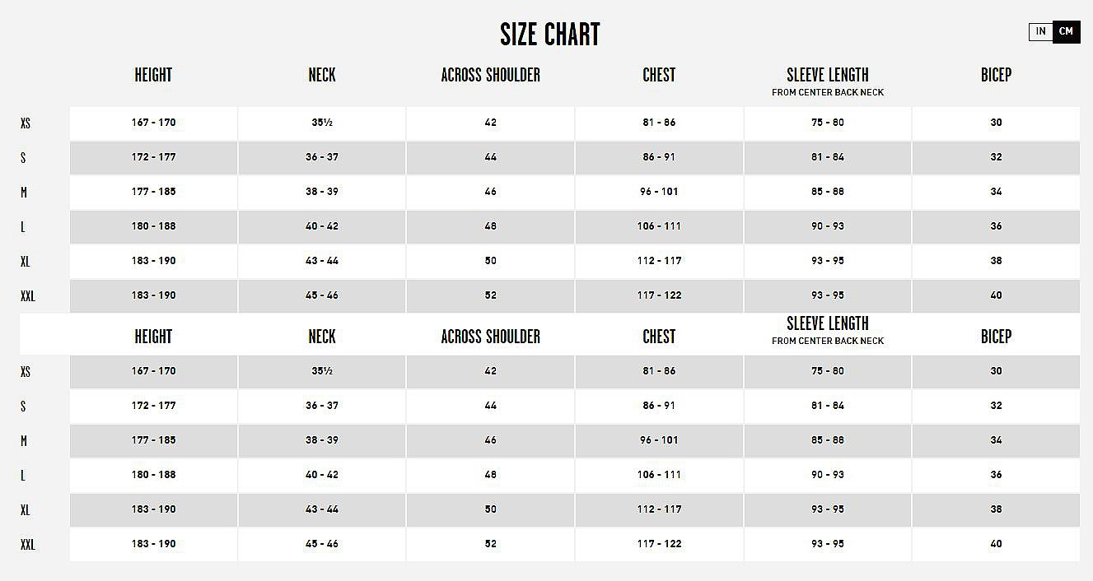This screenshot has height=581, width=1093.
Task: Click chest value 96 - 101 in top table
Action: tap(659, 192)
